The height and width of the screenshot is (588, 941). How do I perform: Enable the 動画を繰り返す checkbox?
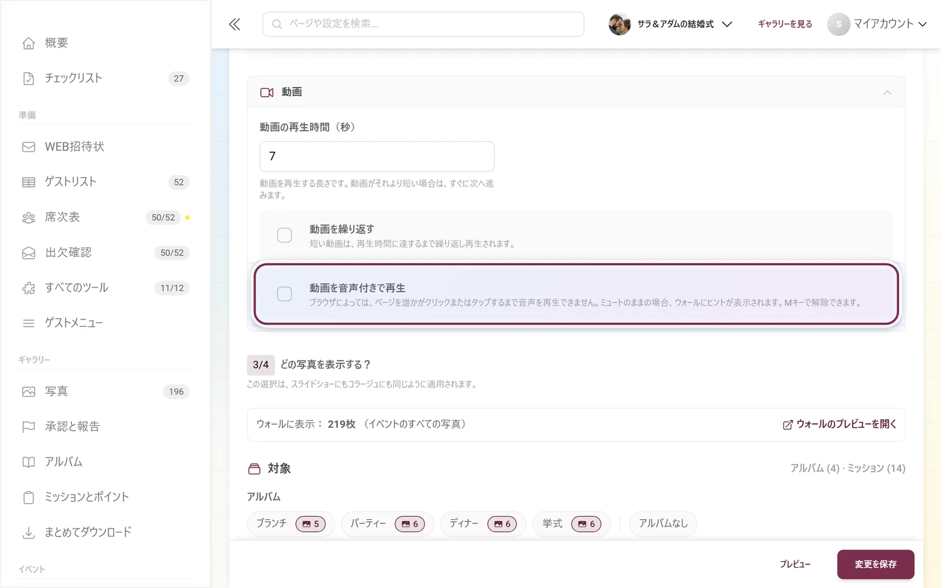(284, 235)
